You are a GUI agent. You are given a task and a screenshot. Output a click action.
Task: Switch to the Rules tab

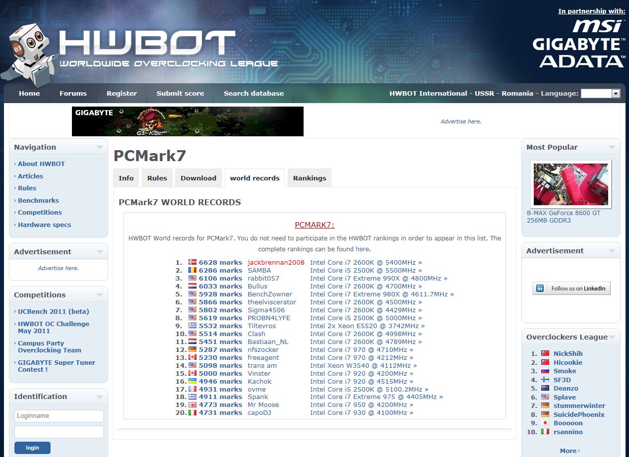click(157, 178)
